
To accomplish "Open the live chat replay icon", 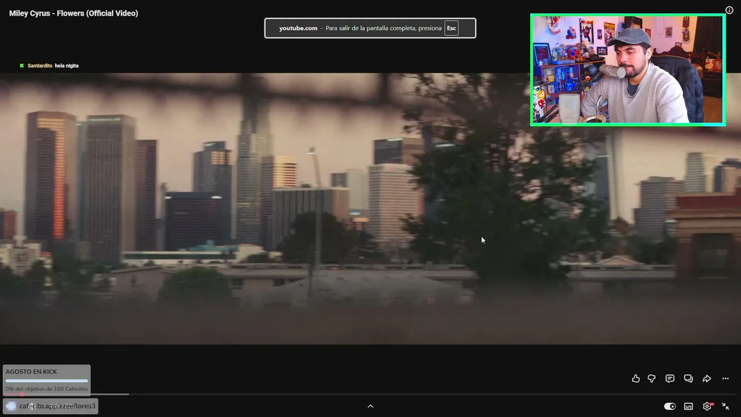I will pyautogui.click(x=688, y=379).
